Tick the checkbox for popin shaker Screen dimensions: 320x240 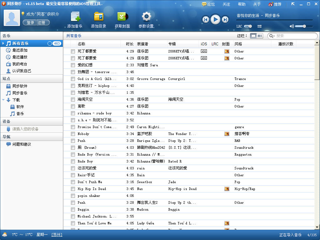pos(73,196)
